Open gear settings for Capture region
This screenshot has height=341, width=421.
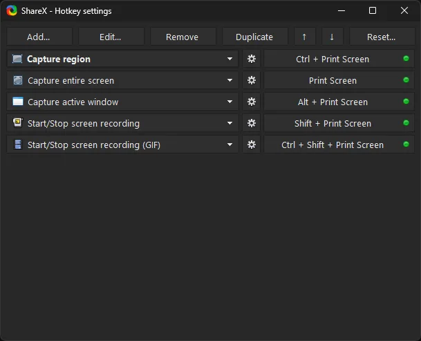pyautogui.click(x=252, y=59)
